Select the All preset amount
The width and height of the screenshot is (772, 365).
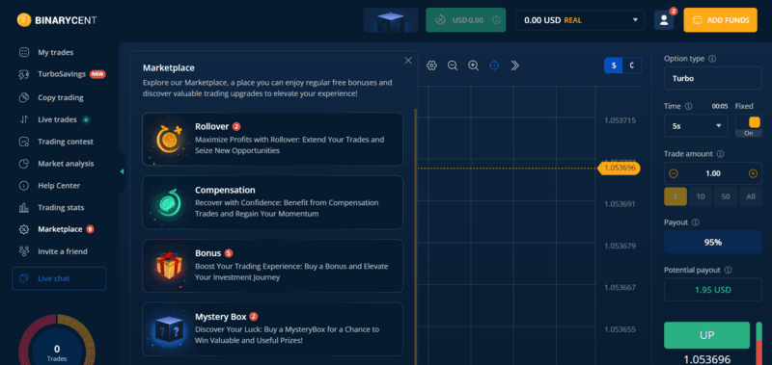point(751,196)
